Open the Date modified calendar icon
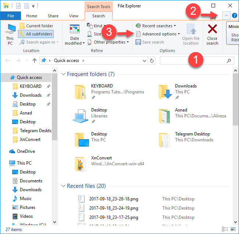Screen dimensions: 239x234 click(75, 30)
